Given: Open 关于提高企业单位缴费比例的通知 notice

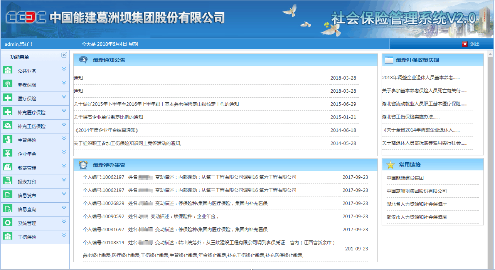Looking at the screenshot, I should [108, 117].
